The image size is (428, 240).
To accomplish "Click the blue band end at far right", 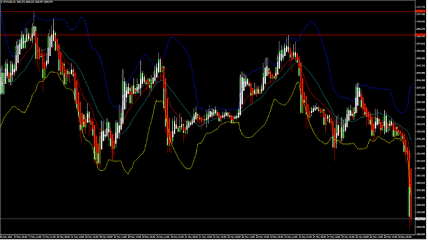I will (411, 87).
